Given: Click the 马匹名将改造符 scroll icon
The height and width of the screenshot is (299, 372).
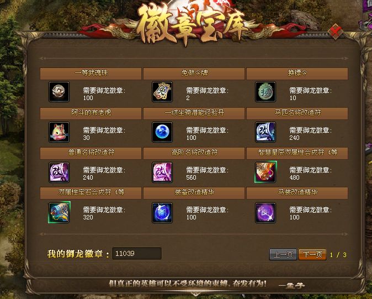Looking at the screenshot, I should [x=265, y=132].
